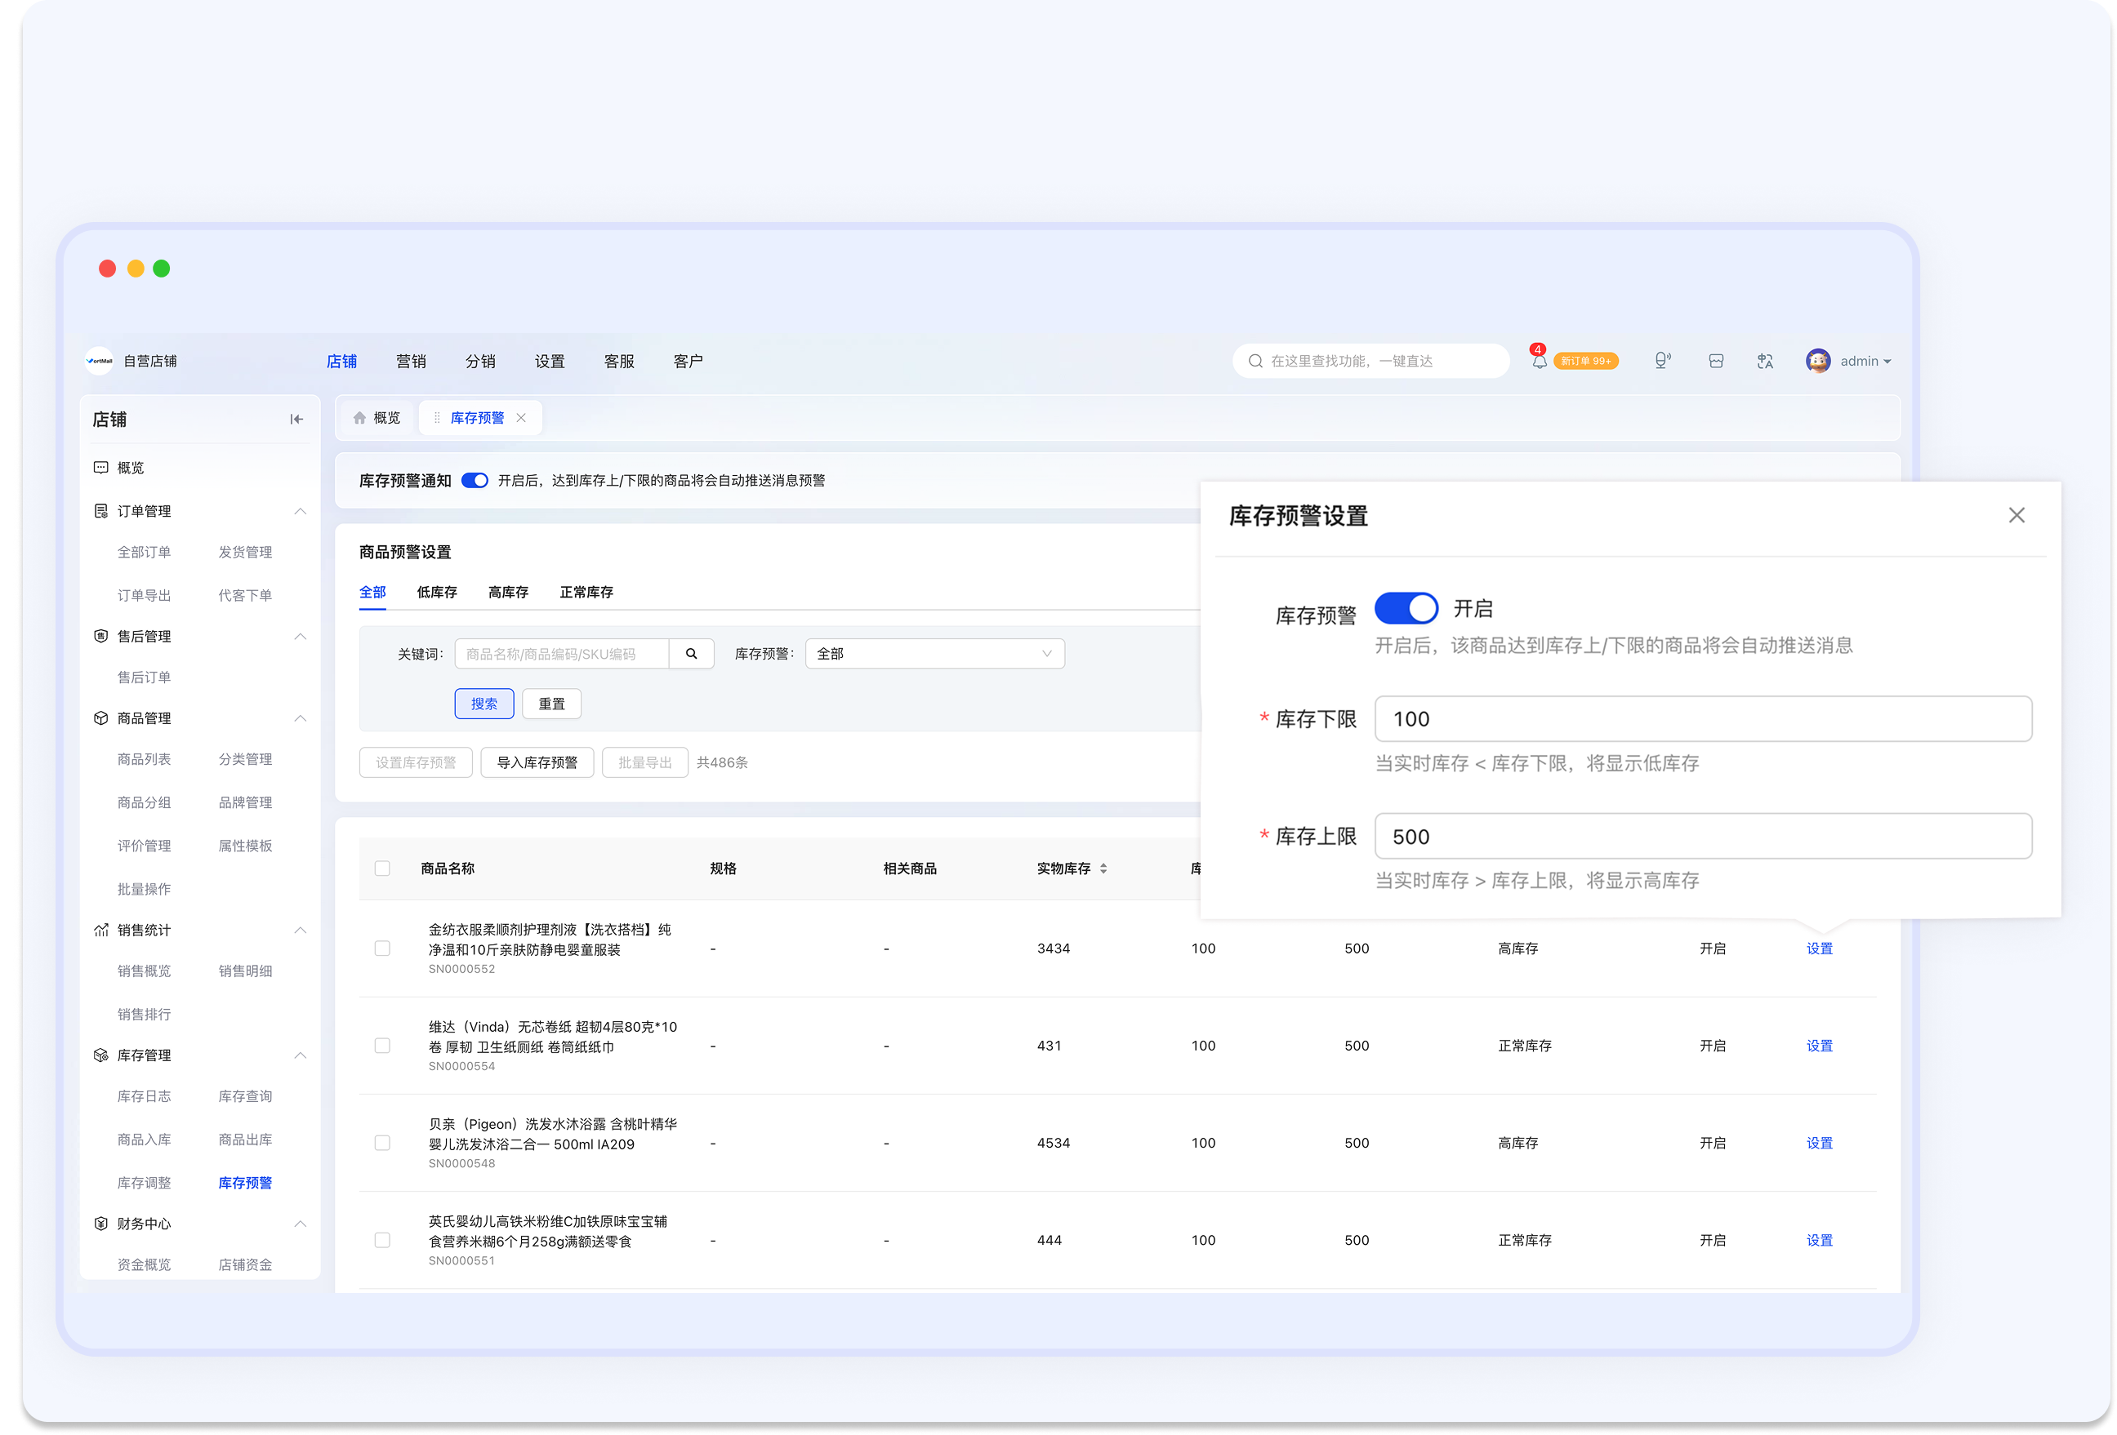Select the 维达 (Vinda) product checkbox
The height and width of the screenshot is (1435, 2117).
pyautogui.click(x=382, y=1046)
